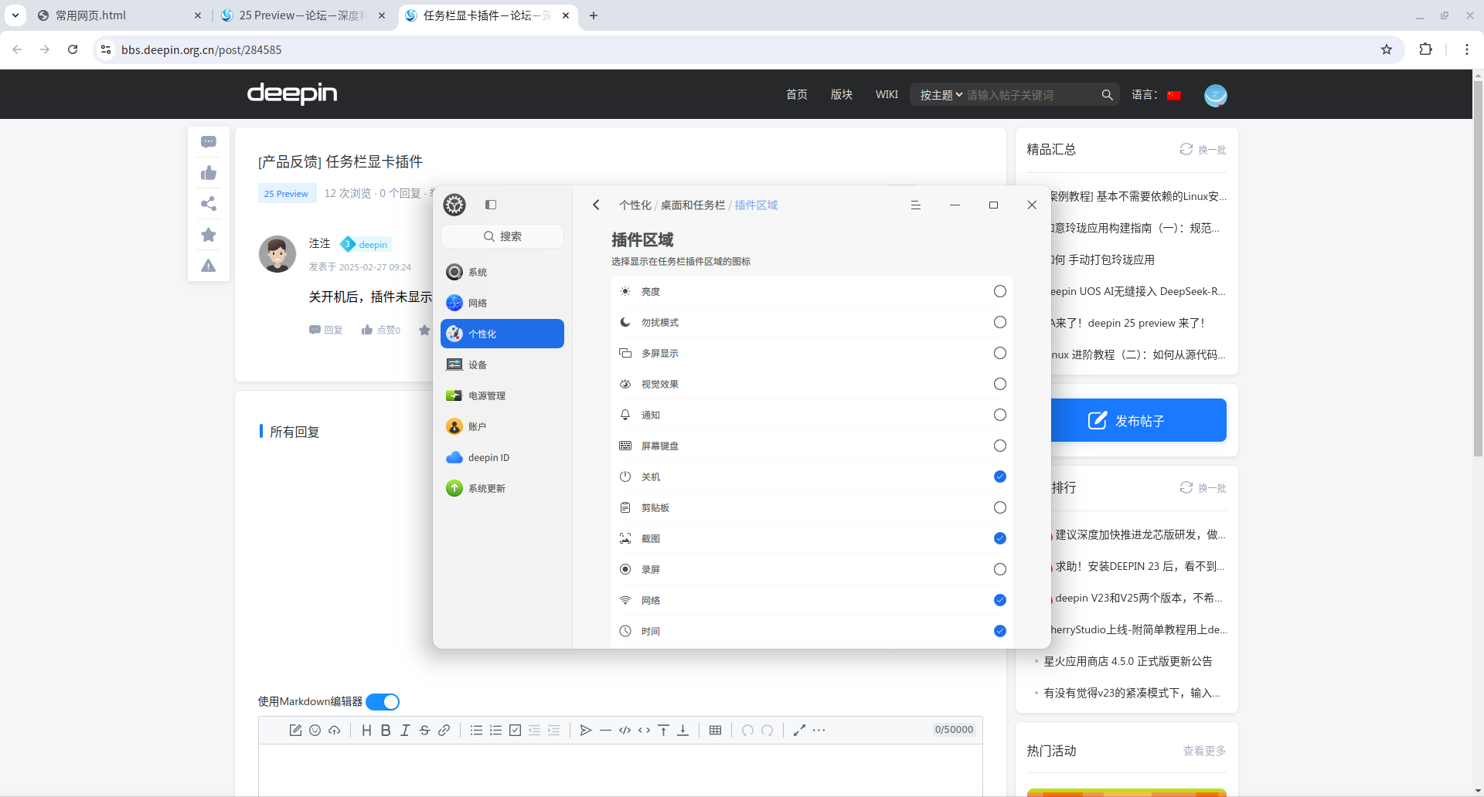Open the browser extensions puzzle icon

(x=1426, y=49)
